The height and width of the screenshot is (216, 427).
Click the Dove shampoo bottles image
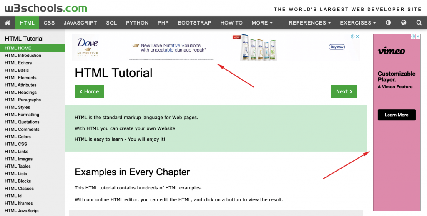[x=258, y=47]
